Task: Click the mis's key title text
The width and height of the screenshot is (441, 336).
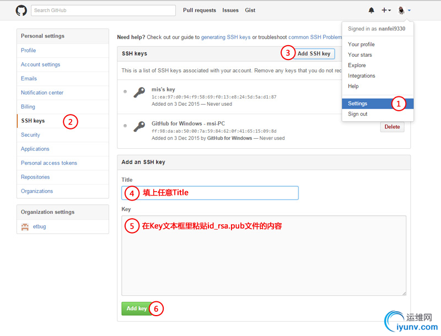Action: pyautogui.click(x=163, y=90)
